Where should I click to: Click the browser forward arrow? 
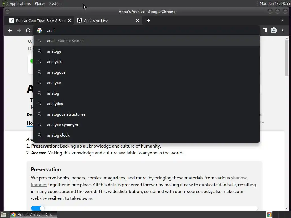(19, 30)
